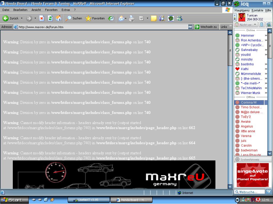The image size is (273, 204).
Task: Click the Print icon in the toolbar
Action: (x=132, y=18)
